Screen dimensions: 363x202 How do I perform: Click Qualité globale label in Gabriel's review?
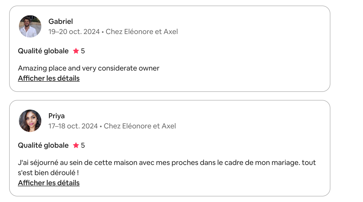coord(43,51)
